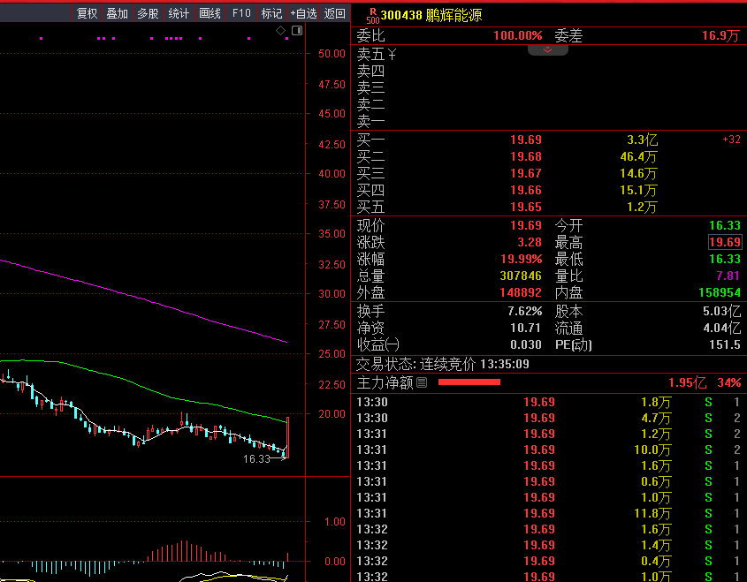Open F10 company information

click(241, 13)
